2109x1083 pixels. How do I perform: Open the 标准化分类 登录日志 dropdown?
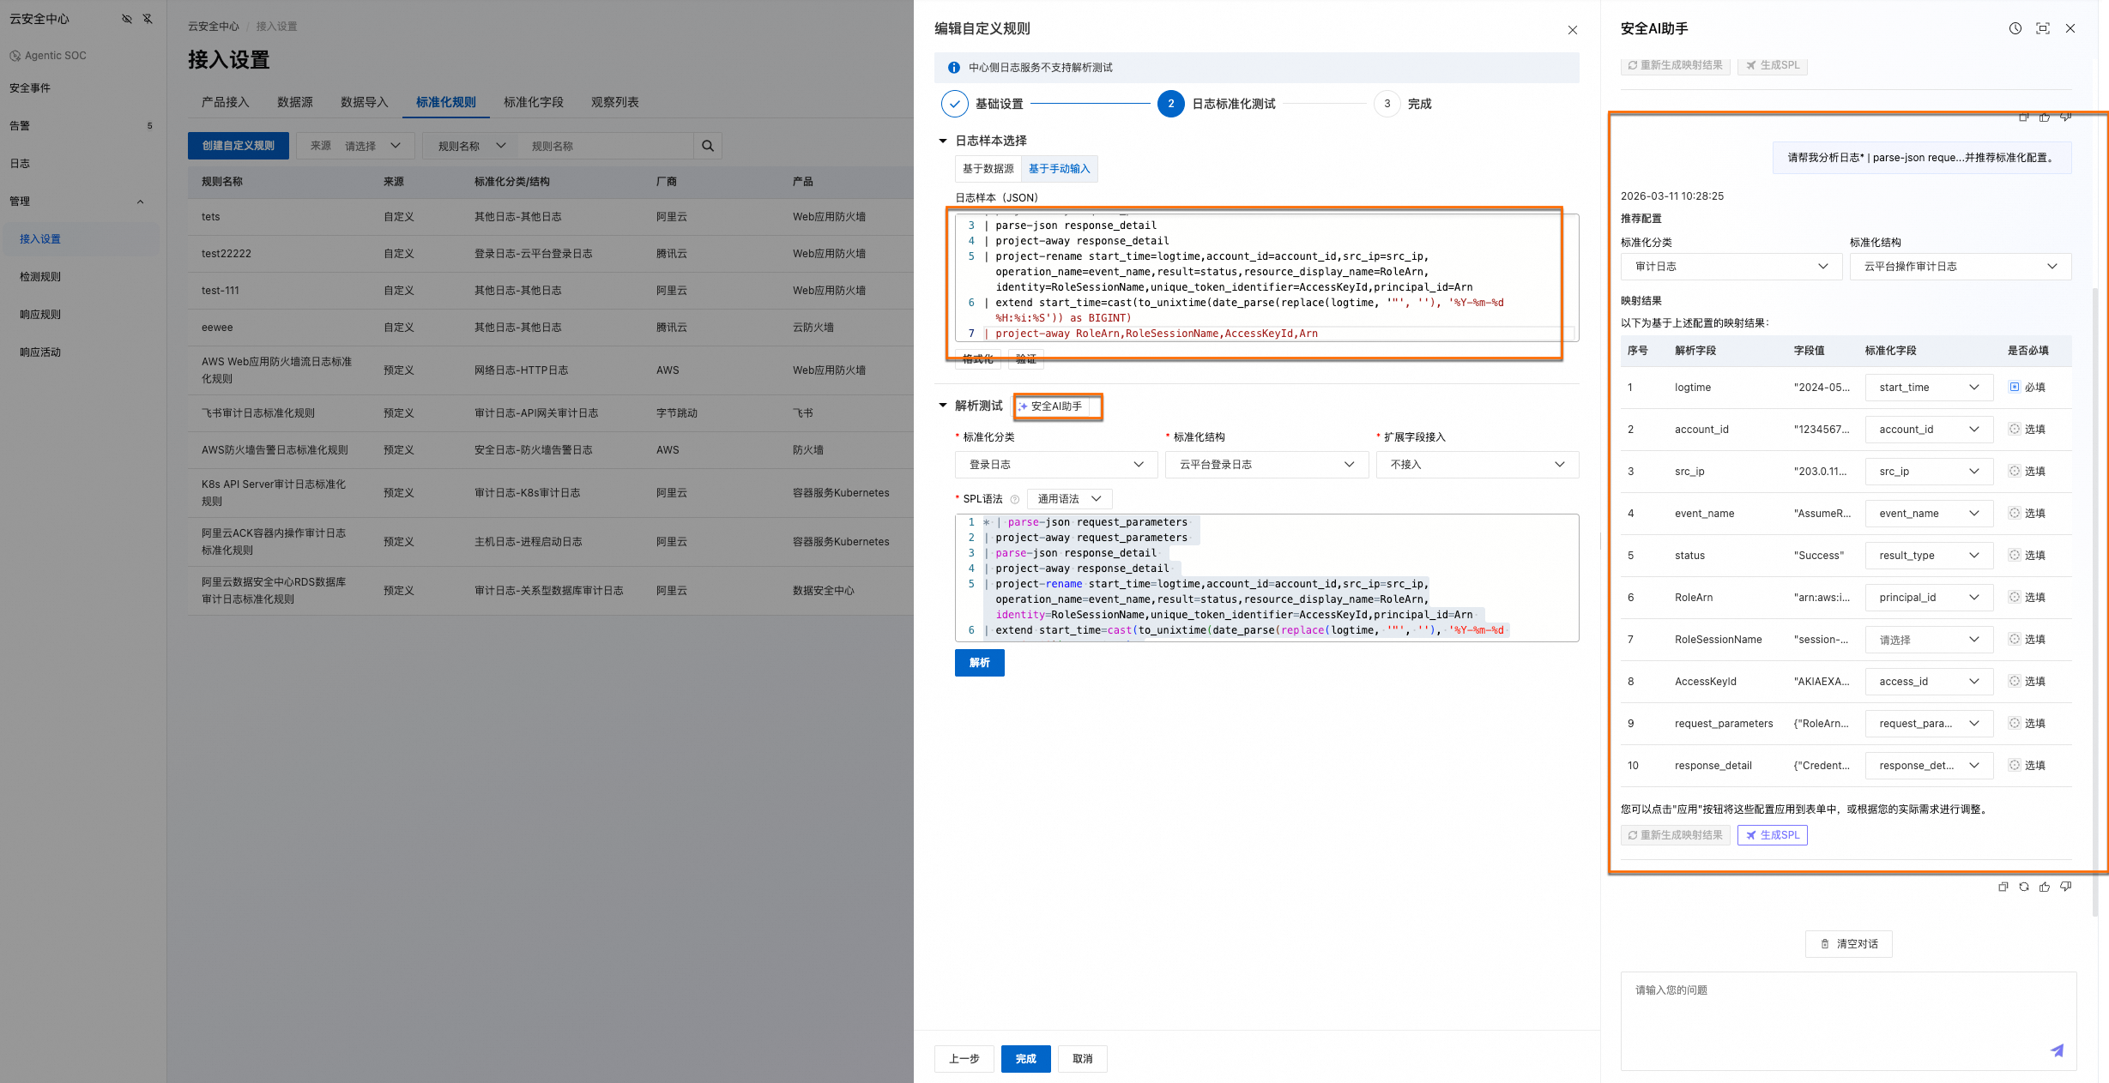[1055, 465]
